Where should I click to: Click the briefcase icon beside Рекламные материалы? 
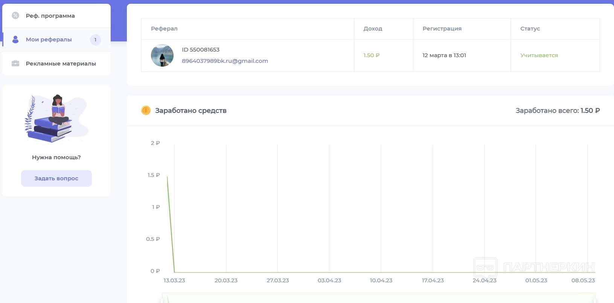pyautogui.click(x=15, y=63)
